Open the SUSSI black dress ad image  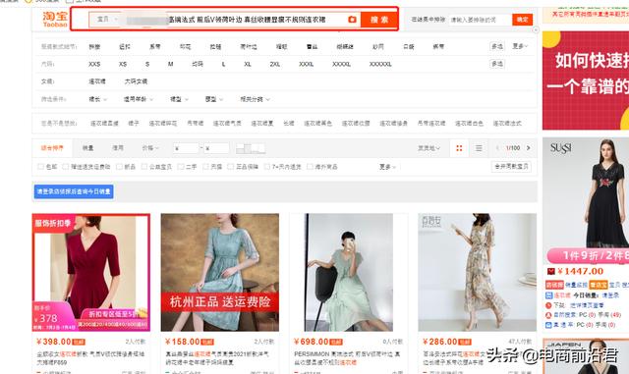[586, 200]
